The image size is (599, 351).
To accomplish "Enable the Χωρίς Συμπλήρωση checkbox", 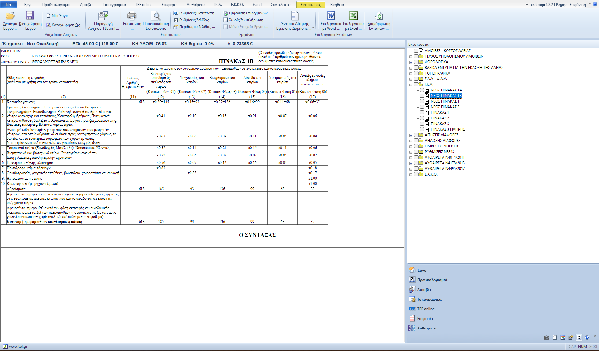I will [x=225, y=20].
